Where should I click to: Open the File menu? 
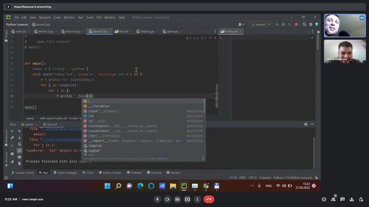pos(17,17)
